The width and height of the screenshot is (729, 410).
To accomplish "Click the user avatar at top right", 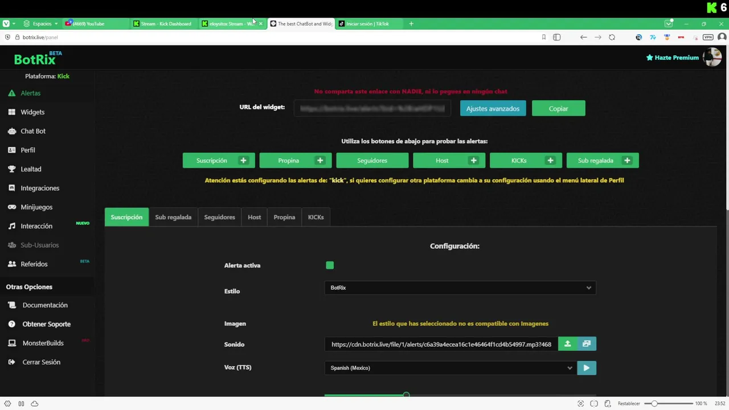I will [x=712, y=57].
